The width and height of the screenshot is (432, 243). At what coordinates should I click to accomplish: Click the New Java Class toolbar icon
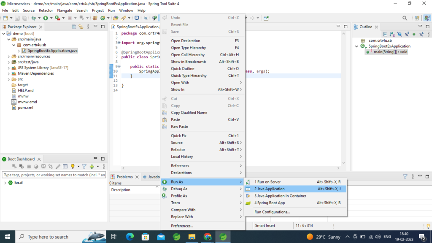103,18
